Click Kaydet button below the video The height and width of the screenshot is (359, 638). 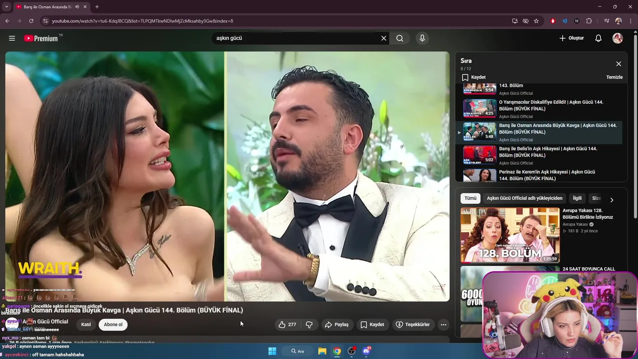[x=372, y=325]
